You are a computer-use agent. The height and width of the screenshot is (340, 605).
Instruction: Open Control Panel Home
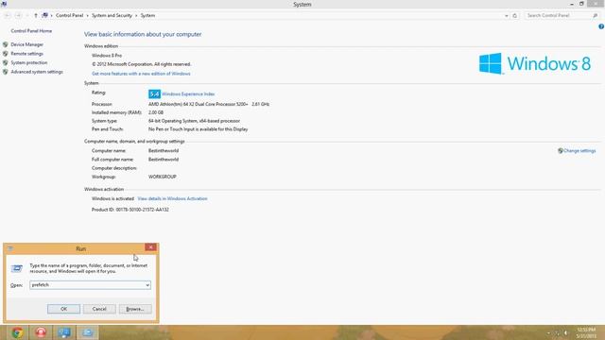[31, 31]
